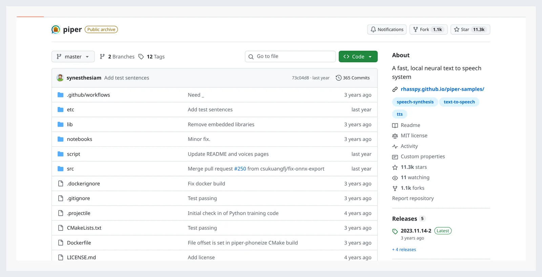Click the tag icon beside latest release
This screenshot has height=277, width=542.
395,232
